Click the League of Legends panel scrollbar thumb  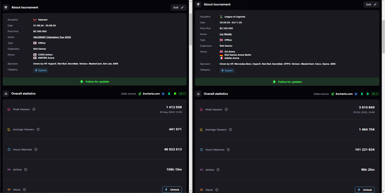383,36
